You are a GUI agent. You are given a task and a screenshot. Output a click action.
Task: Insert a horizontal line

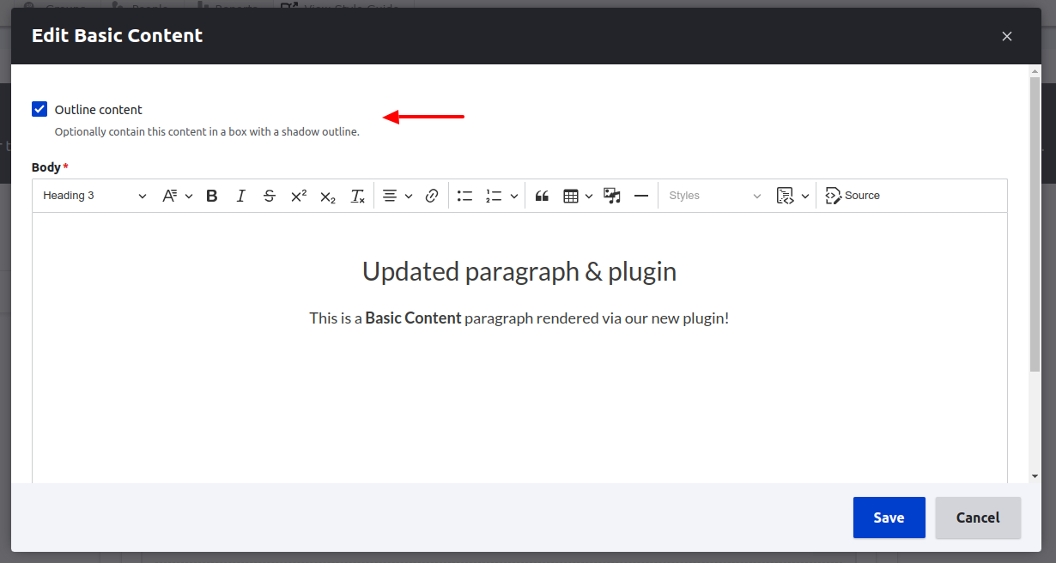pyautogui.click(x=641, y=195)
